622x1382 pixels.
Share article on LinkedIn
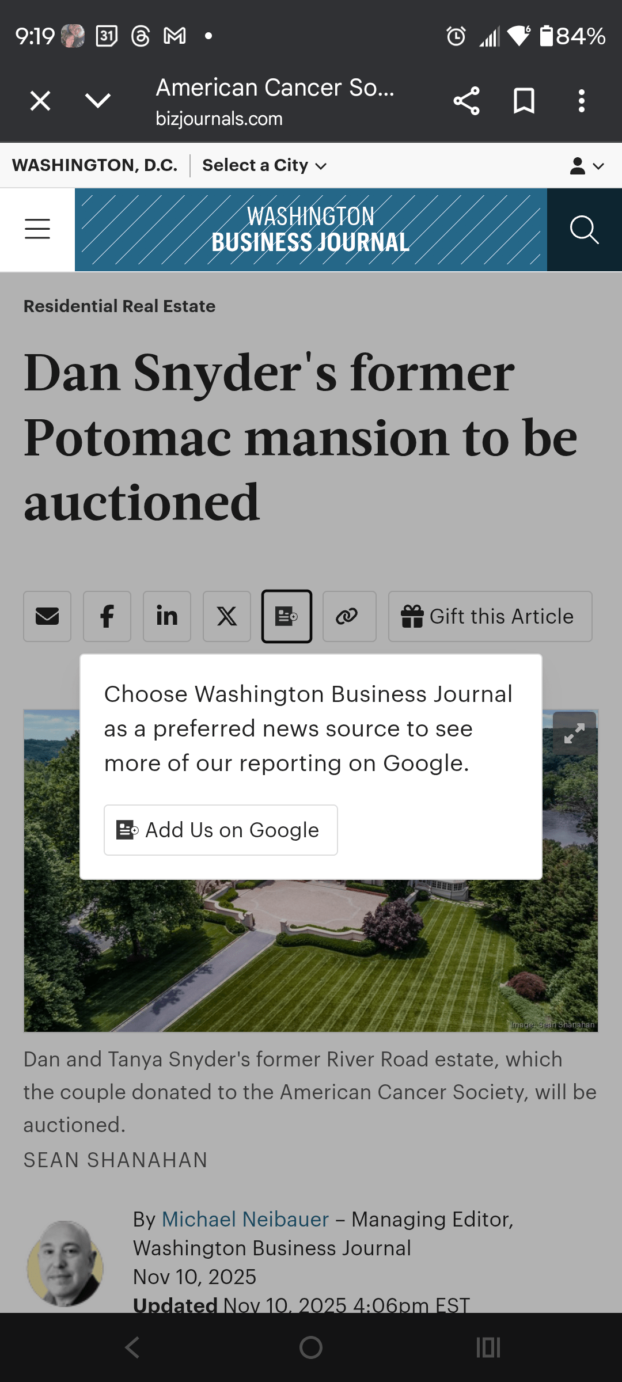click(167, 616)
